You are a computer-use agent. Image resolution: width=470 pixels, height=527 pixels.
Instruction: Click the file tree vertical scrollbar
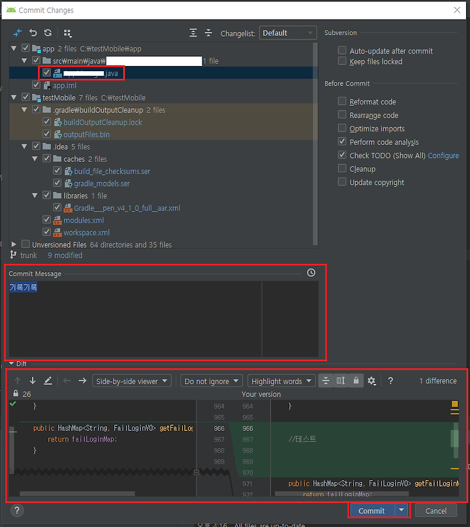pyautogui.click(x=315, y=144)
